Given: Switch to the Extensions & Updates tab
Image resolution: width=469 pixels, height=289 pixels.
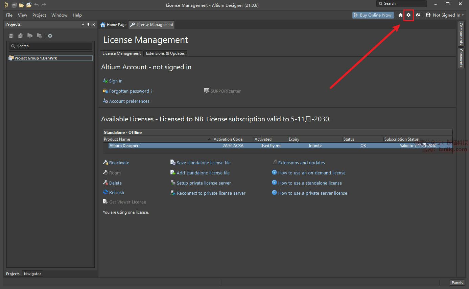Looking at the screenshot, I should (165, 53).
